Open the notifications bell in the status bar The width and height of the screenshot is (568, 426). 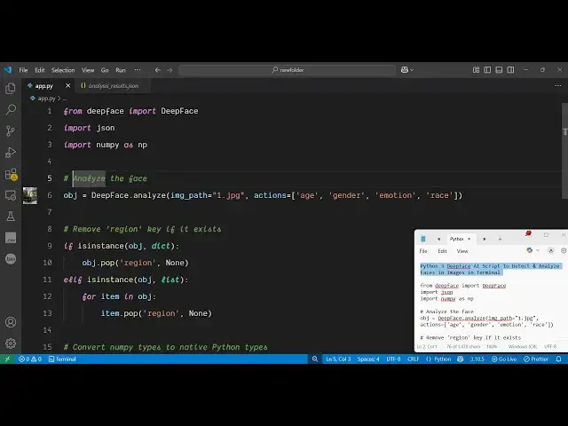(558, 359)
